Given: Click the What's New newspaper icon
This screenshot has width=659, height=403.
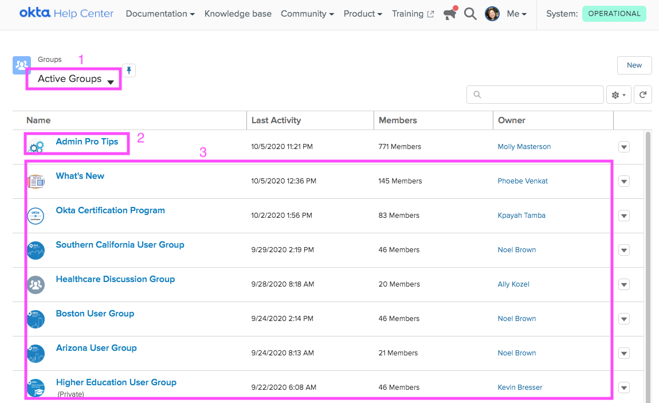Looking at the screenshot, I should (x=36, y=182).
